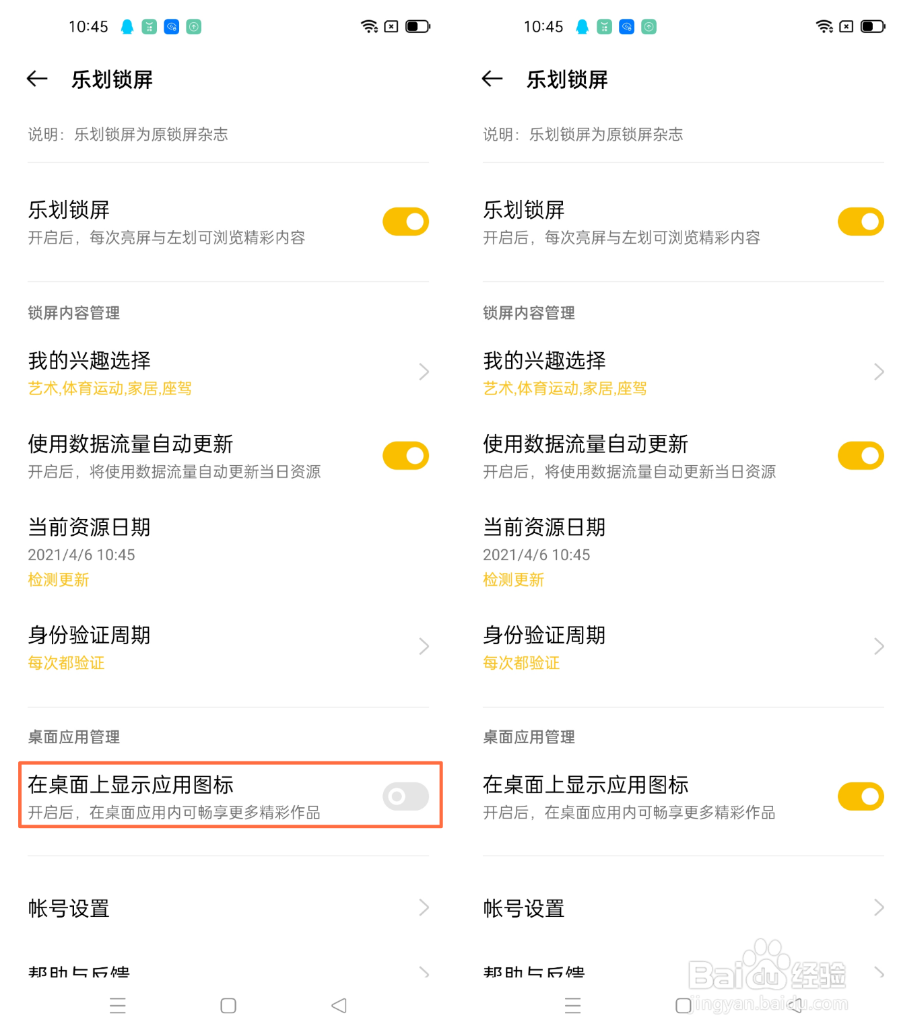897x1034 pixels.
Task: Click the green upload arrow status icon
Action: point(193,27)
